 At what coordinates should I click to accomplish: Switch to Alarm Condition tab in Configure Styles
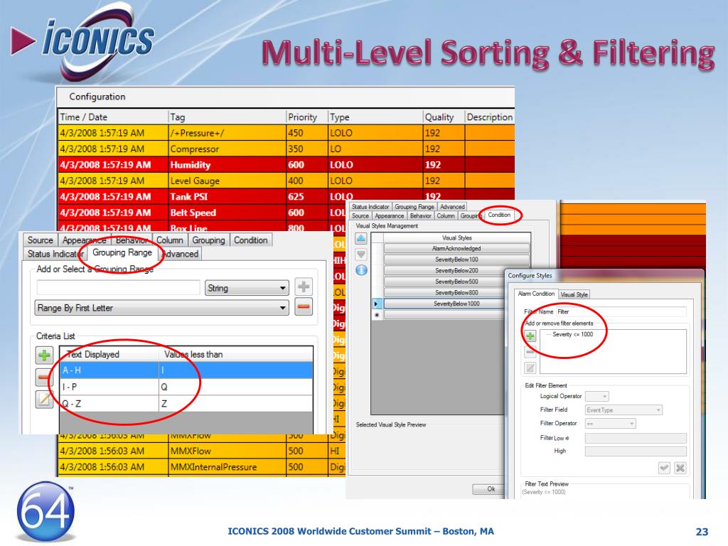(x=536, y=294)
